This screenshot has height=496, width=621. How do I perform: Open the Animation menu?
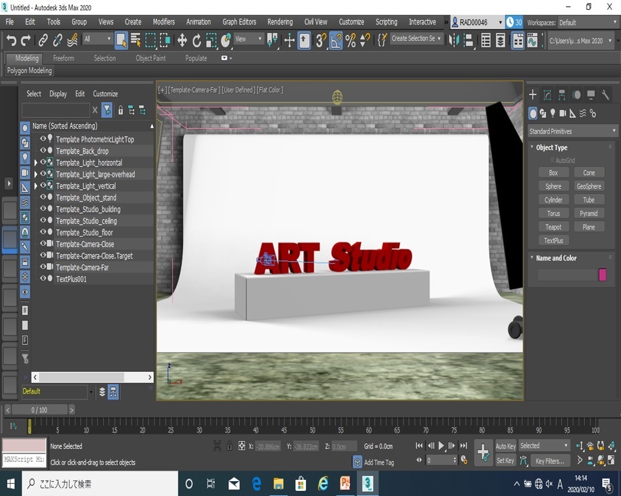click(x=199, y=22)
